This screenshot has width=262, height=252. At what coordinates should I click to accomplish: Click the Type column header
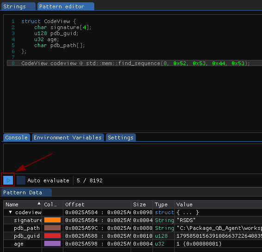pos(164,204)
